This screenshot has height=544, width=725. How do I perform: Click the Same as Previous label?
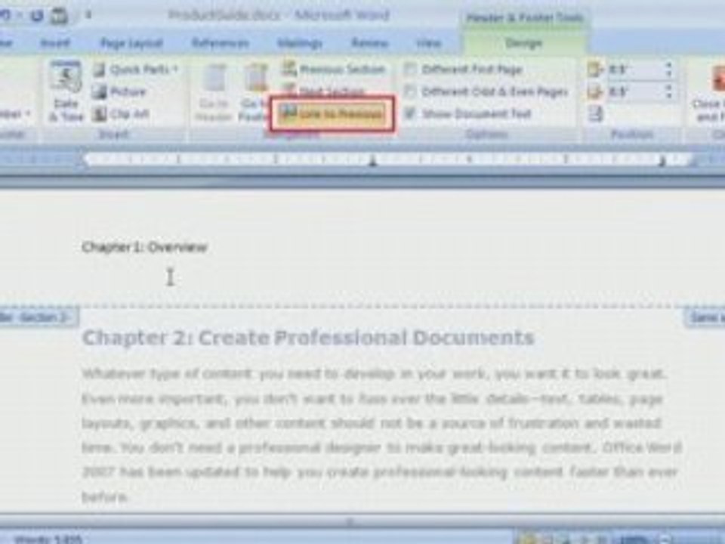pyautogui.click(x=705, y=317)
